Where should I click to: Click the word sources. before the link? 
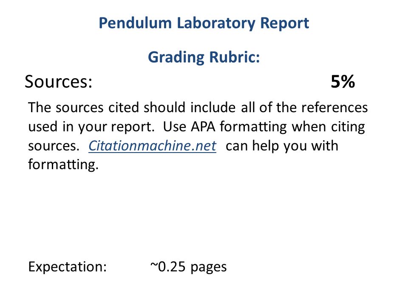point(54,146)
